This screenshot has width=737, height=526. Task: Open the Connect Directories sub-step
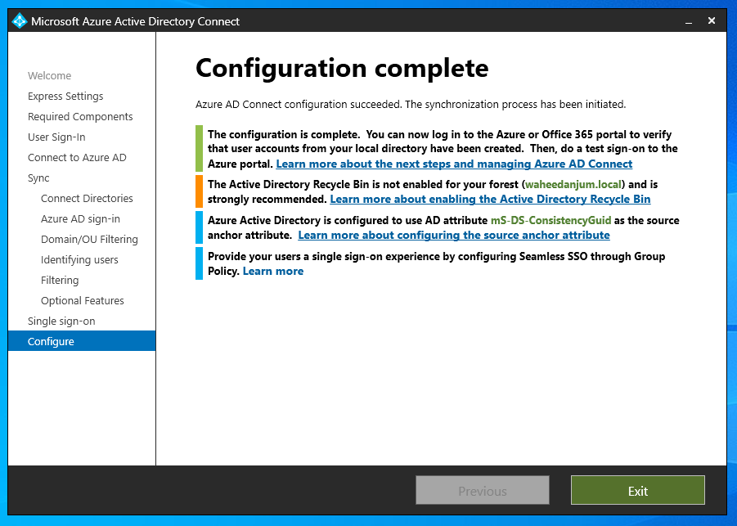(87, 198)
